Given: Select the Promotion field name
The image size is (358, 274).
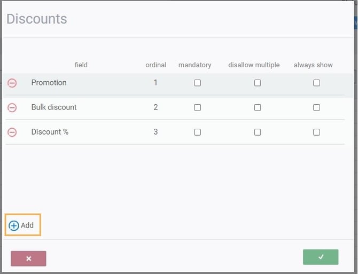Looking at the screenshot, I should point(49,83).
